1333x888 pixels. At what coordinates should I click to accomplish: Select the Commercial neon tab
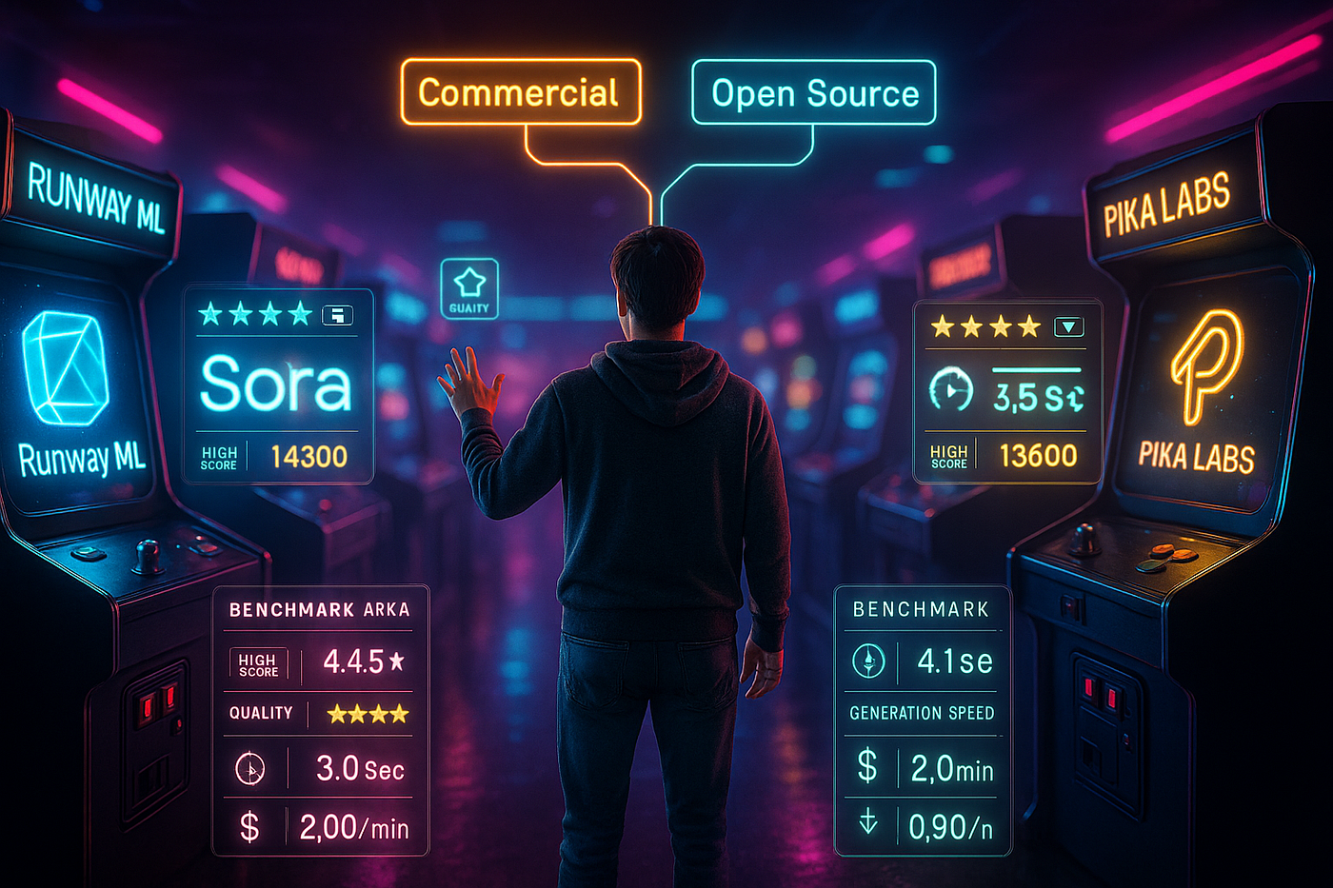(x=521, y=92)
